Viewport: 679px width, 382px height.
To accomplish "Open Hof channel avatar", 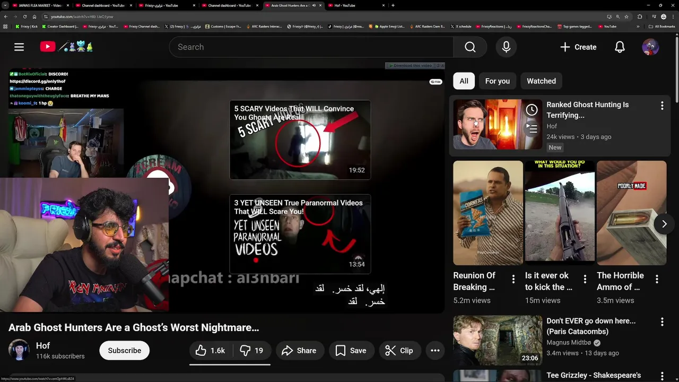I will point(19,350).
